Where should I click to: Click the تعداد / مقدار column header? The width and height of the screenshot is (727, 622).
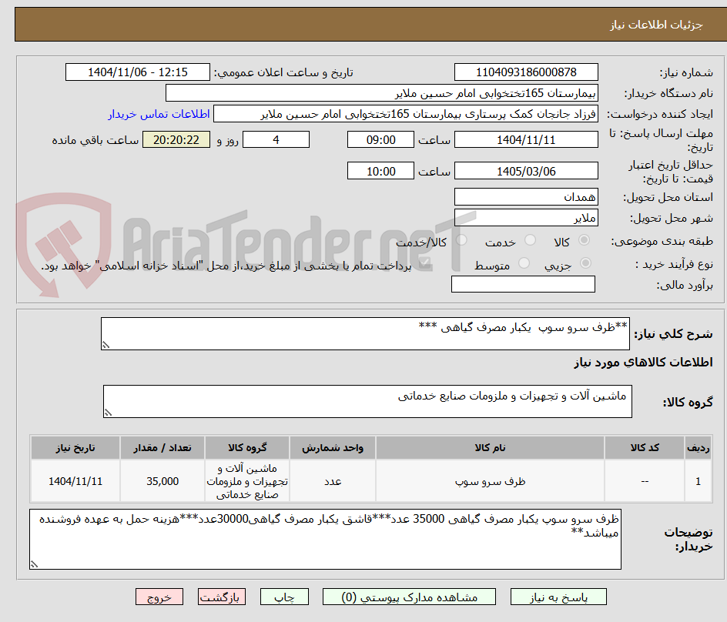point(162,447)
